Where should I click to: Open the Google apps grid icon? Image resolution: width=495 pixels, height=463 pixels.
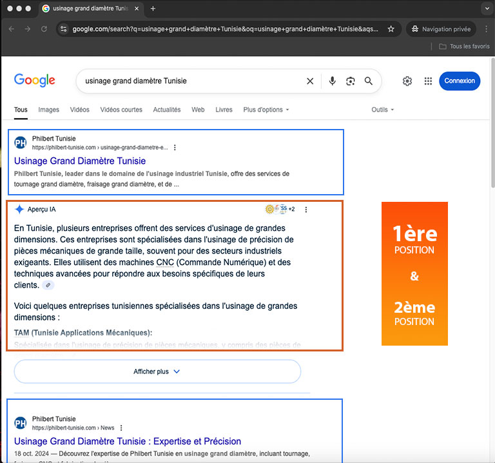coord(428,81)
